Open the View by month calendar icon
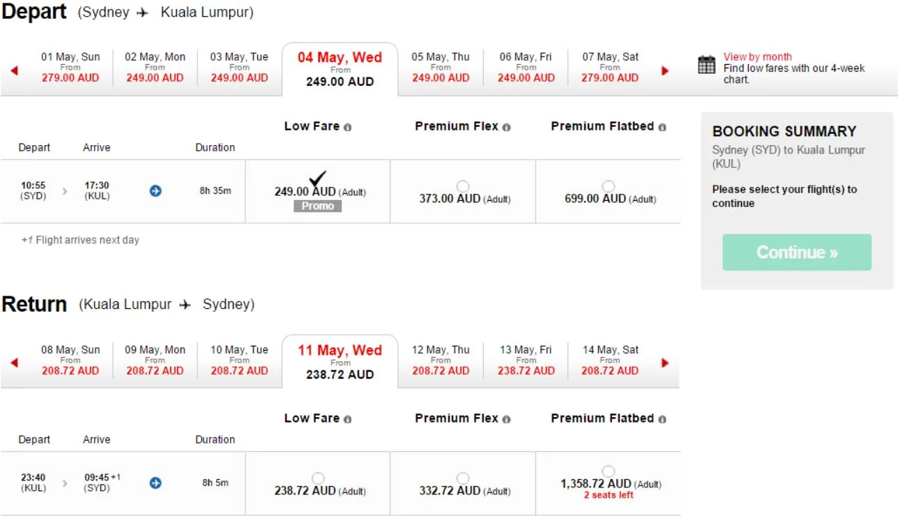The image size is (900, 516). click(706, 65)
